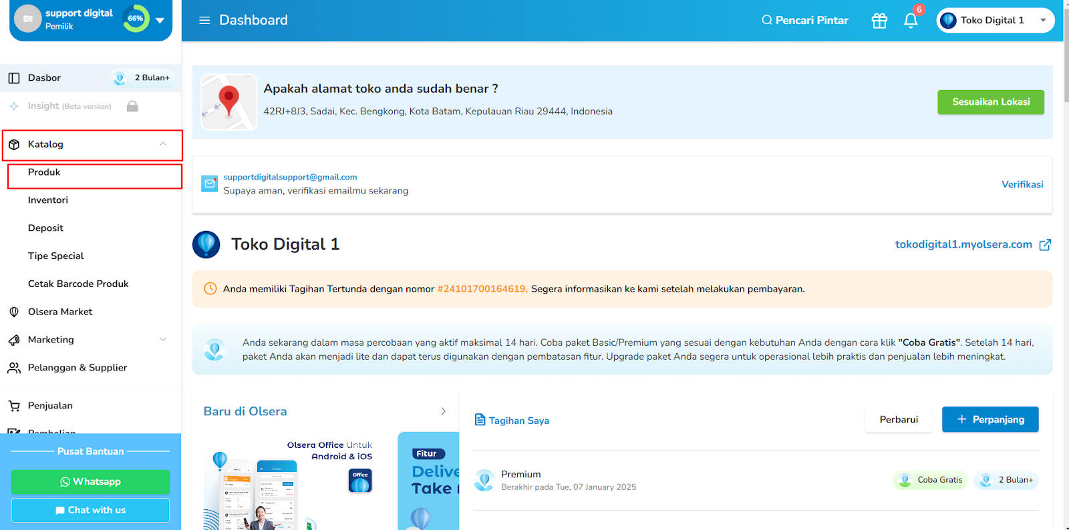Click the Premium plan balloon icon
This screenshot has height=530, width=1069.
tap(484, 480)
